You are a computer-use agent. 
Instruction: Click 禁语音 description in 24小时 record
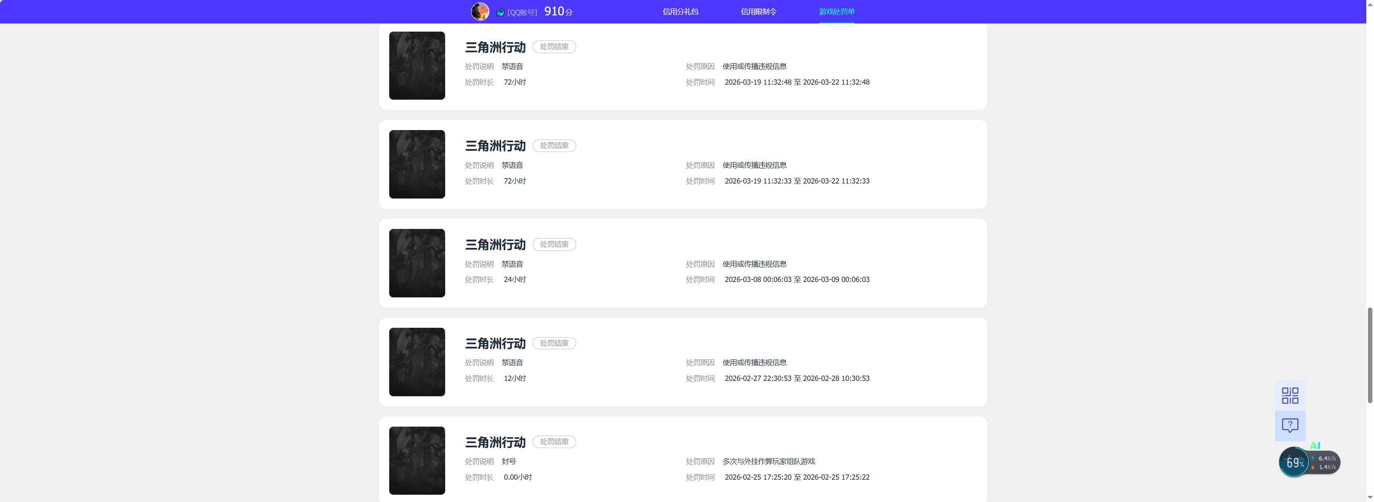[x=512, y=264]
